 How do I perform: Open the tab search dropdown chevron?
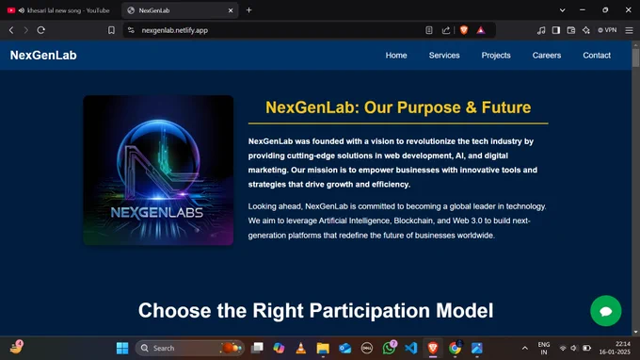point(562,10)
